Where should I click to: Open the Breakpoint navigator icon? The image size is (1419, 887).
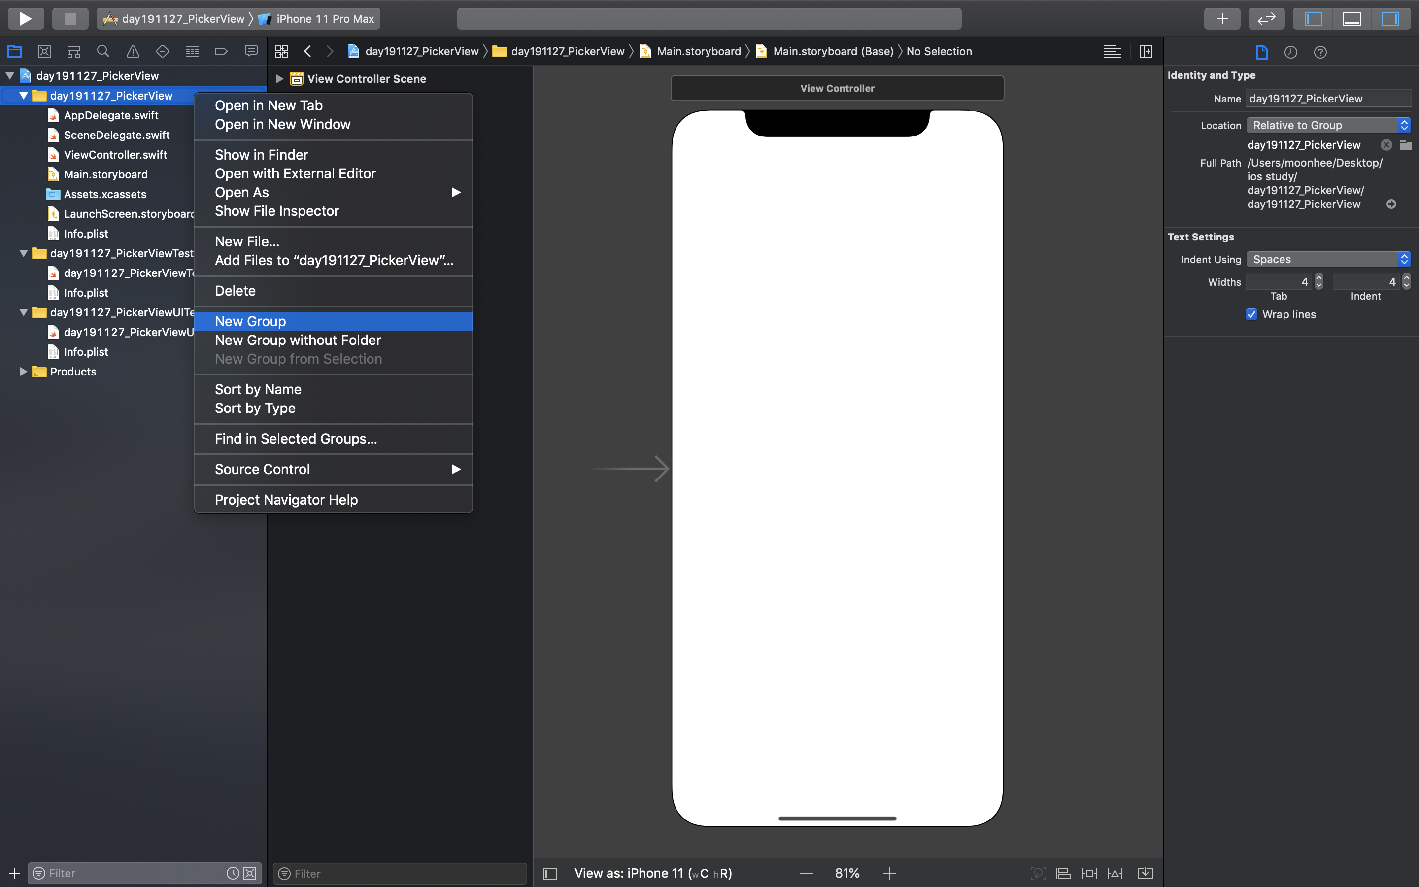pos(221,51)
